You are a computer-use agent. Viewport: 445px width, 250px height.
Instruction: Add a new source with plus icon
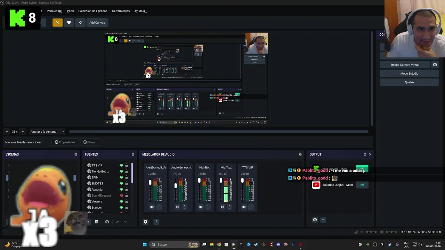pos(88,222)
